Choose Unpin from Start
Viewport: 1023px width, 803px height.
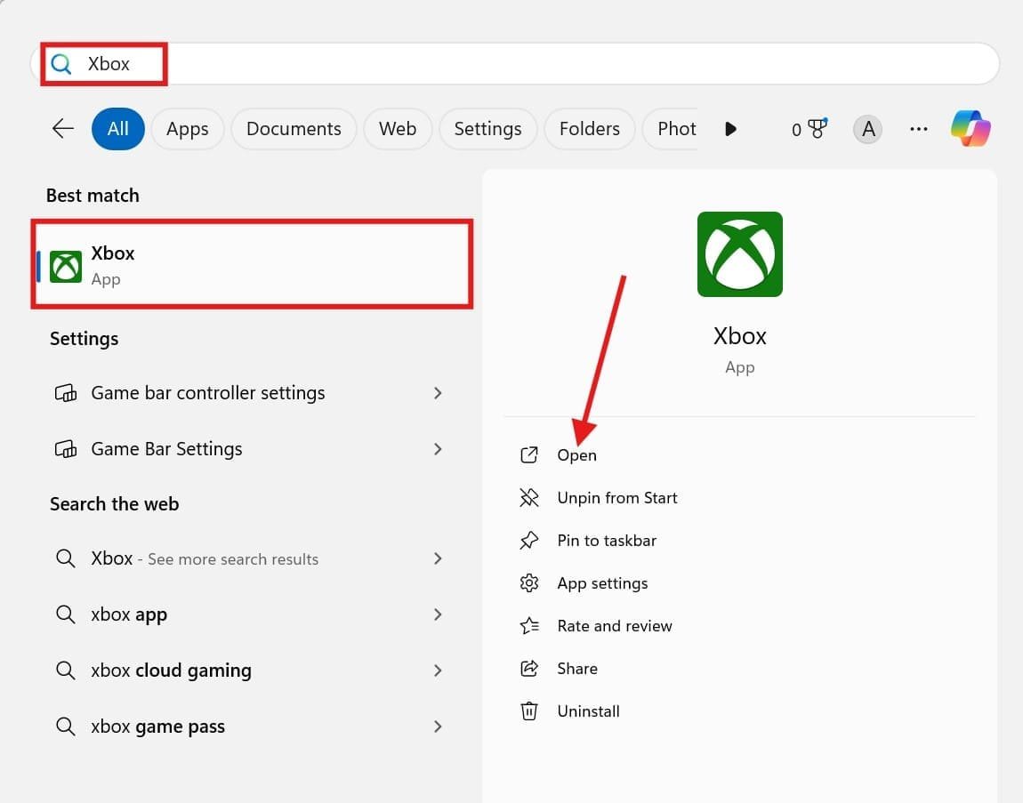(x=616, y=498)
